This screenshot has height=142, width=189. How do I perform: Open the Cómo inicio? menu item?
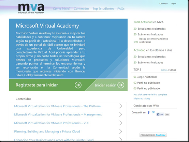click(x=62, y=9)
